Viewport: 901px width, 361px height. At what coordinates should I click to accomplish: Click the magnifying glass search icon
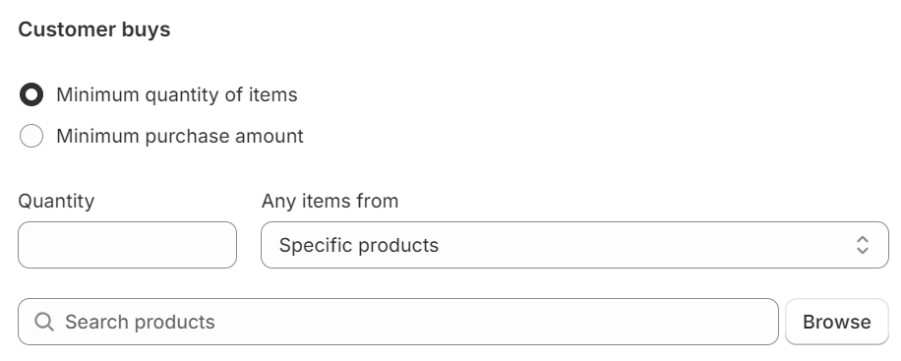44,322
